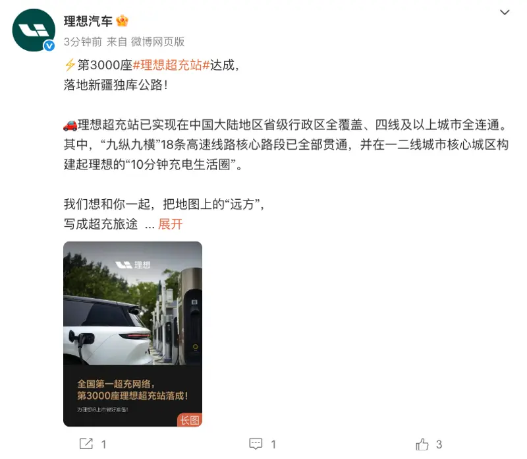
Task: Click the repost share icon
Action: pos(86,444)
